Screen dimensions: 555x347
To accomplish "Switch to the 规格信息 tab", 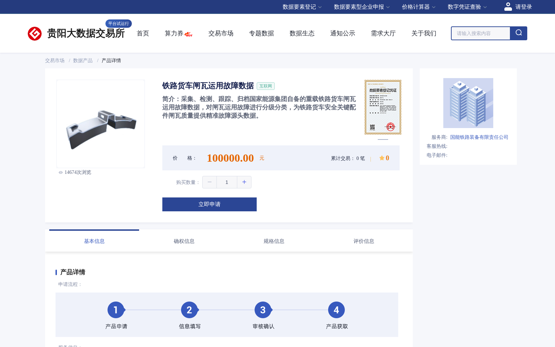I will point(274,241).
